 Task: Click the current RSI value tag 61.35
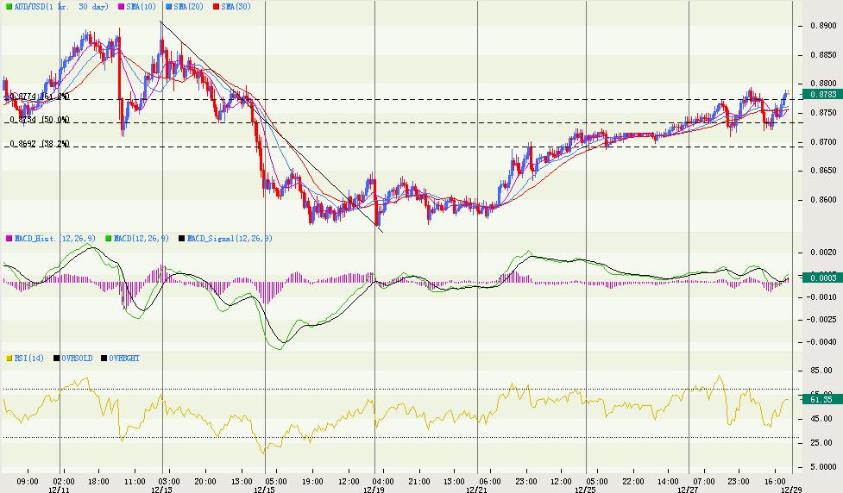[822, 400]
